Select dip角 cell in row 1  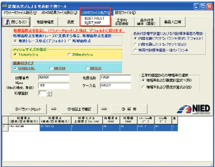(x=163, y=128)
